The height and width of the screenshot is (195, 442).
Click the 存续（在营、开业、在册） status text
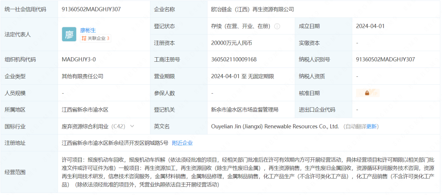pyautogui.click(x=241, y=26)
